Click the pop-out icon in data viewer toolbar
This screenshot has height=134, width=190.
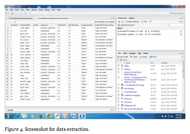tap(15, 22)
